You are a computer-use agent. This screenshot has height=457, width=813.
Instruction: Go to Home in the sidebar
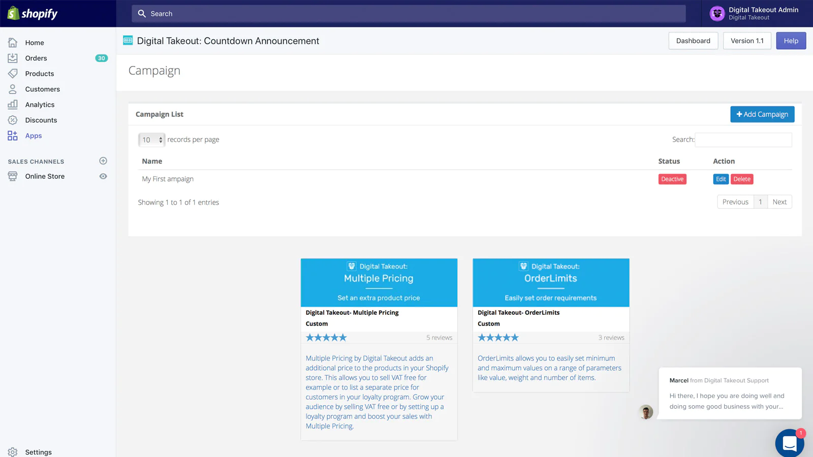point(35,43)
